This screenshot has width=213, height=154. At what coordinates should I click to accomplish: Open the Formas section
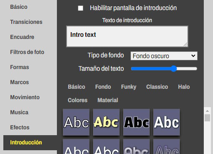[x=20, y=67]
